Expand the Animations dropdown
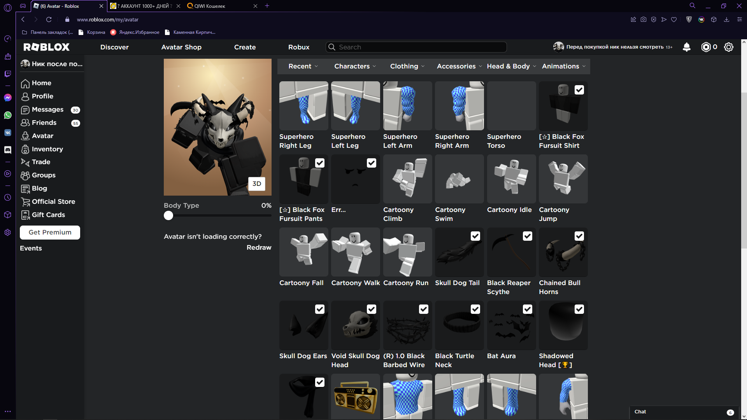 click(x=563, y=66)
